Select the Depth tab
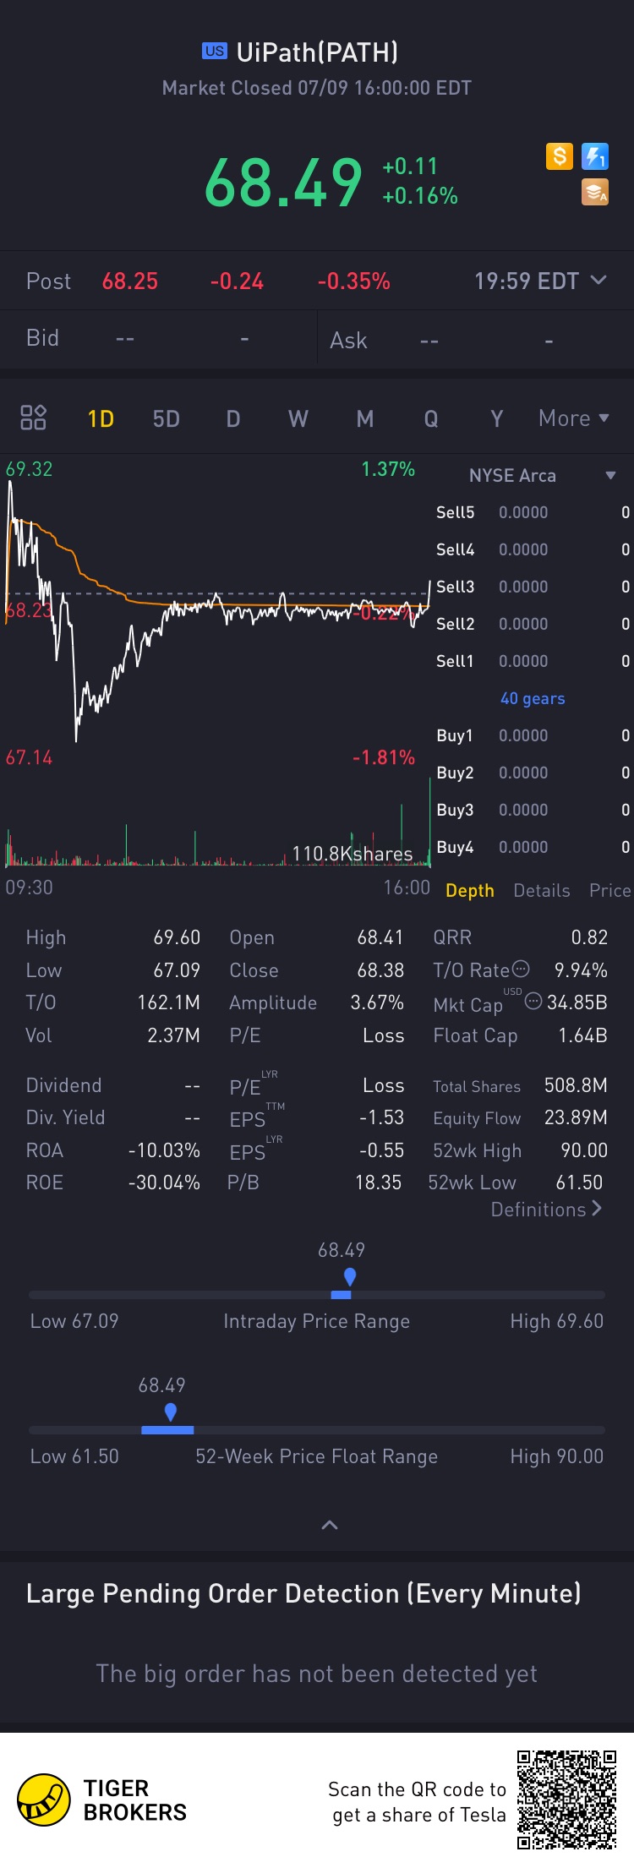The width and height of the screenshot is (634, 1868). click(x=470, y=891)
